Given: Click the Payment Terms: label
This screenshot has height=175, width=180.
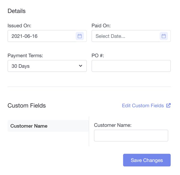Looking at the screenshot, I should 25,56.
